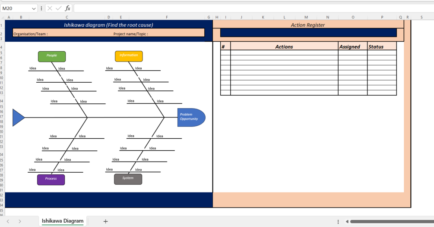The image size is (434, 227).
Task: Select the select-all corner of the grid
Action: coord(2,17)
